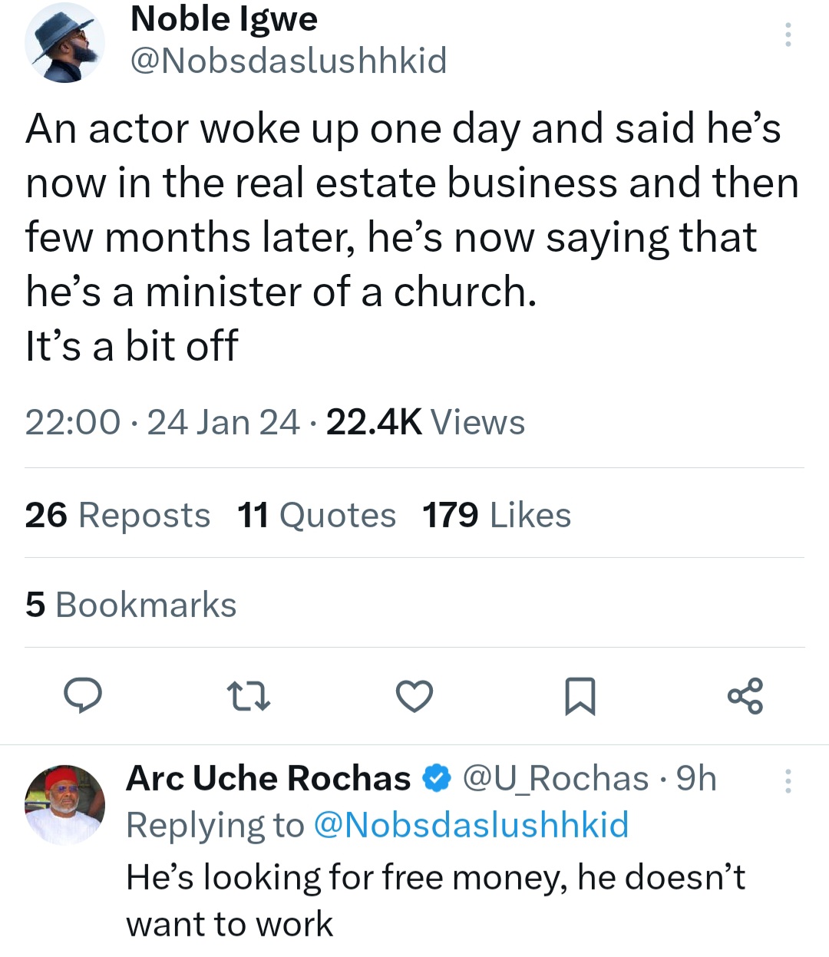This screenshot has width=829, height=957.
Task: View the 179 Likes list
Action: (x=497, y=515)
